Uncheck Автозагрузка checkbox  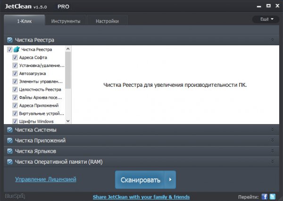[15, 74]
